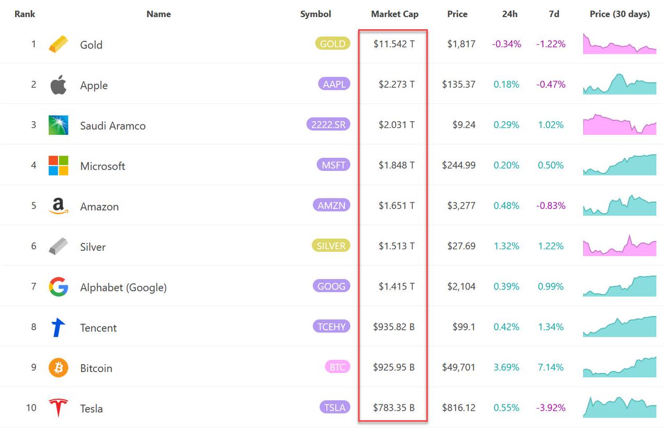Open the Bitcoin asset link
Screen dimensions: 669x429
point(96,368)
